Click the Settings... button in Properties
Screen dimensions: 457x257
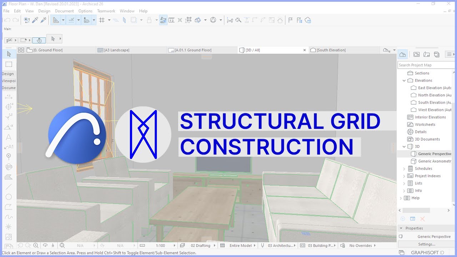(x=427, y=244)
